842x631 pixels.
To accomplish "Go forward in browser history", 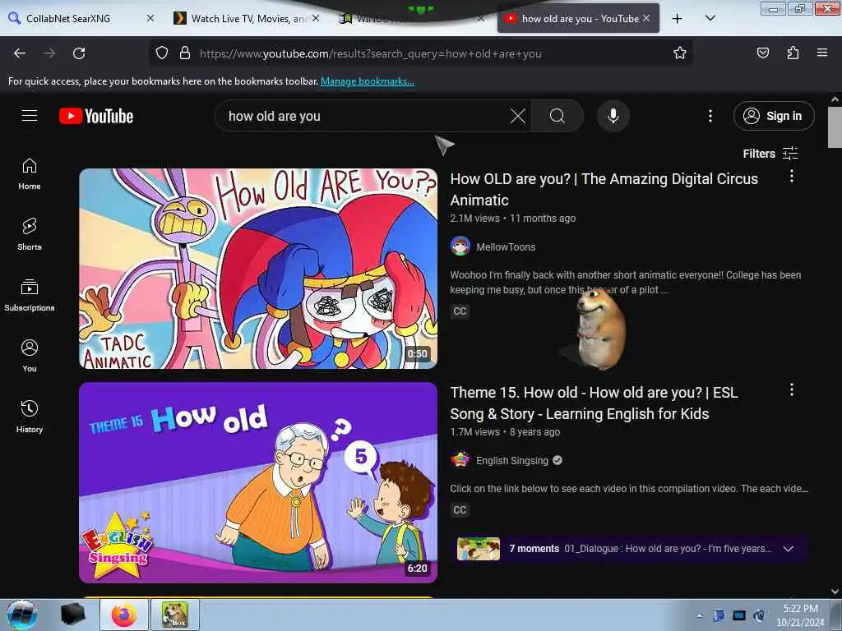I will coord(49,53).
